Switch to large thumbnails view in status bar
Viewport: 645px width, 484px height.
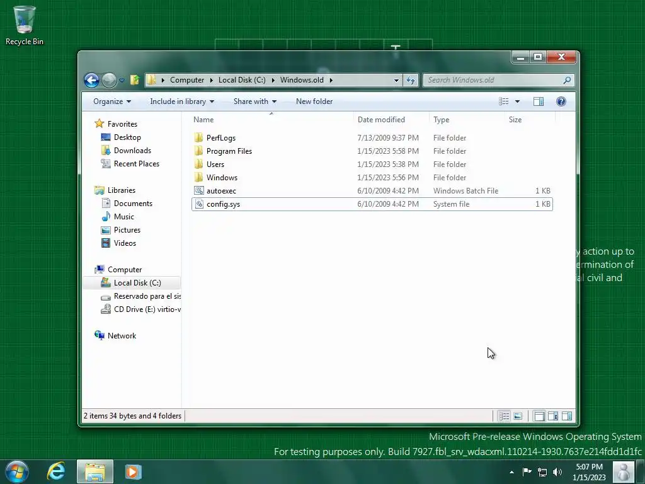518,416
